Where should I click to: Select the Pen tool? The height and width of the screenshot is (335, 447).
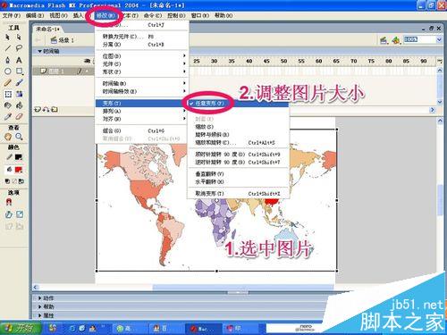8,60
